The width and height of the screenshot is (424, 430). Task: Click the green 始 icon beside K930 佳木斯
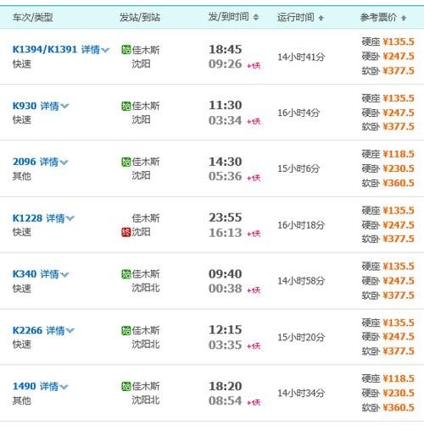(126, 106)
